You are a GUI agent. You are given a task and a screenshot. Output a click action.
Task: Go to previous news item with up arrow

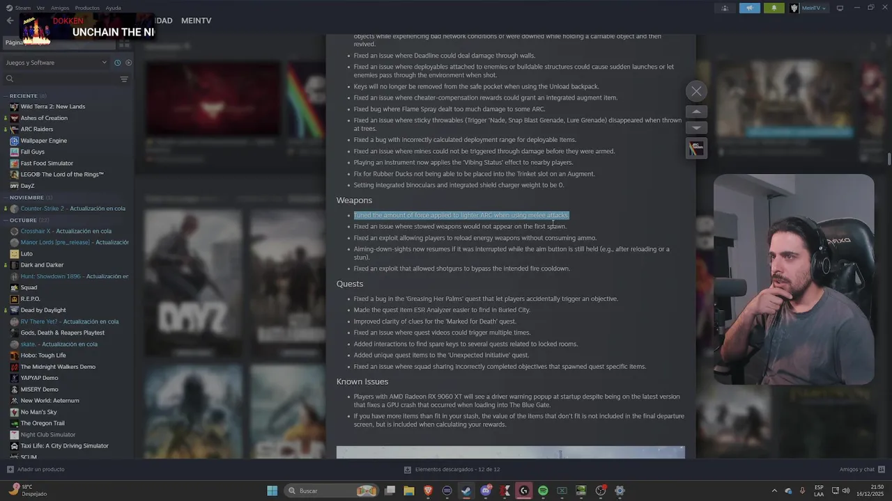pyautogui.click(x=696, y=111)
